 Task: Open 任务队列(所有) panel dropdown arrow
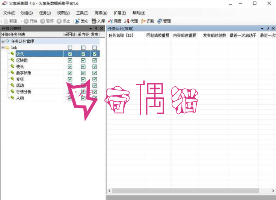tap(262, 28)
